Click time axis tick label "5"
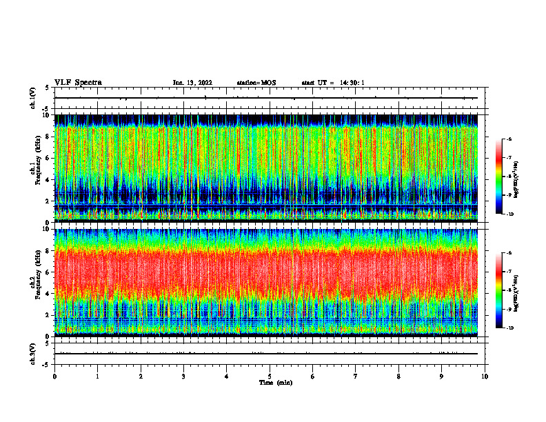Image resolution: width=546 pixels, height=422 pixels. [x=270, y=376]
